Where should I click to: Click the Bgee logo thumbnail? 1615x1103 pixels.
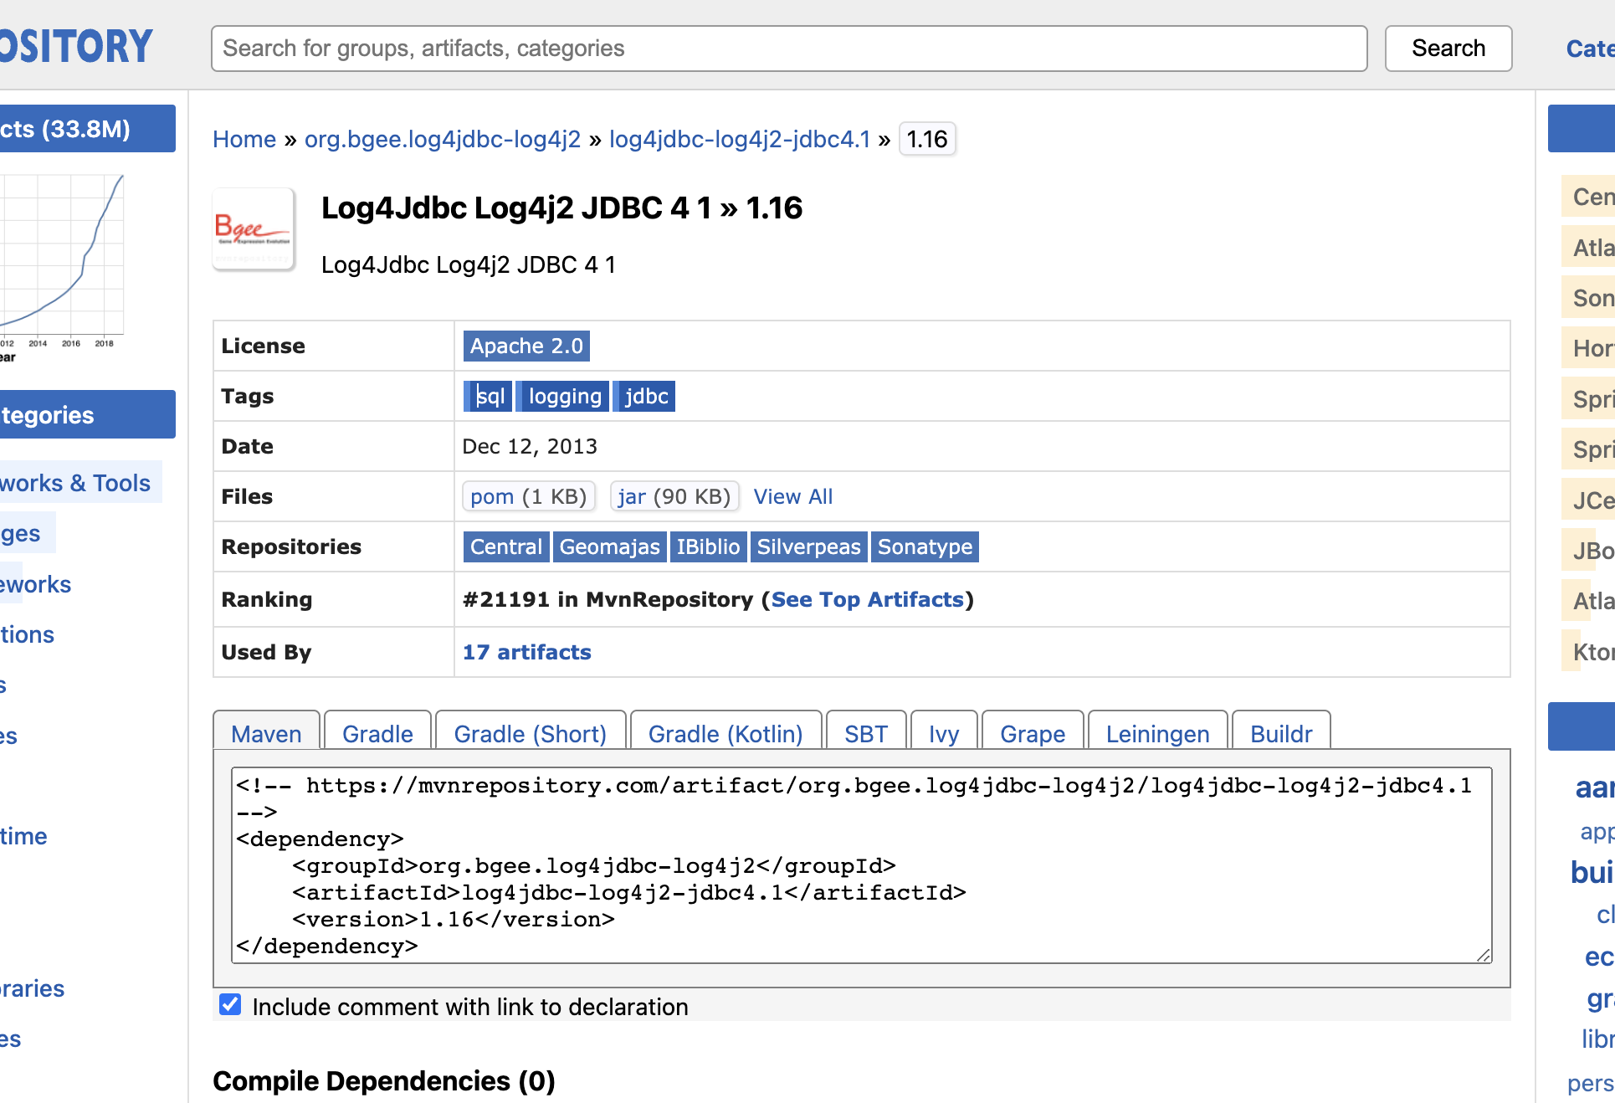point(254,228)
